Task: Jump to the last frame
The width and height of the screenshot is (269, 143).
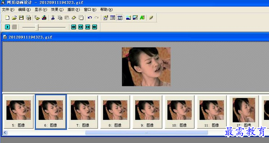Action: pos(94,27)
